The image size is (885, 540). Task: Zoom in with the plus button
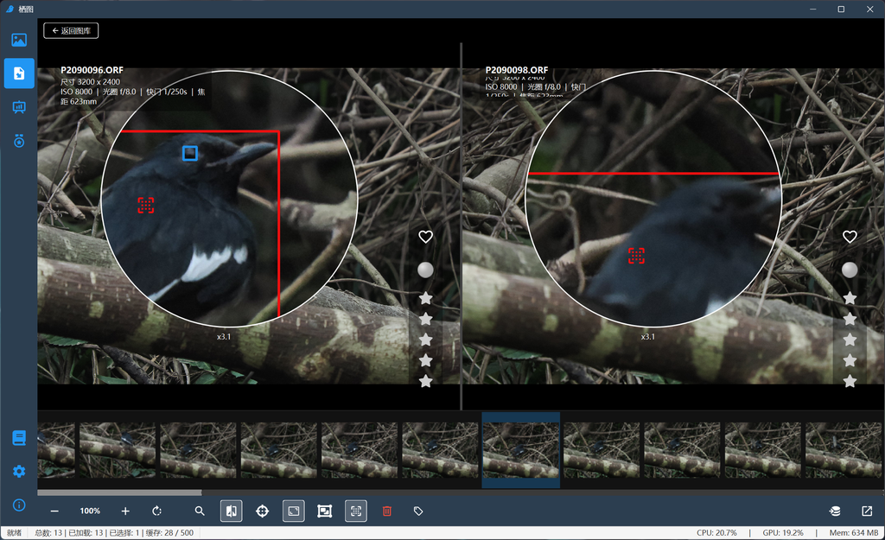point(125,511)
